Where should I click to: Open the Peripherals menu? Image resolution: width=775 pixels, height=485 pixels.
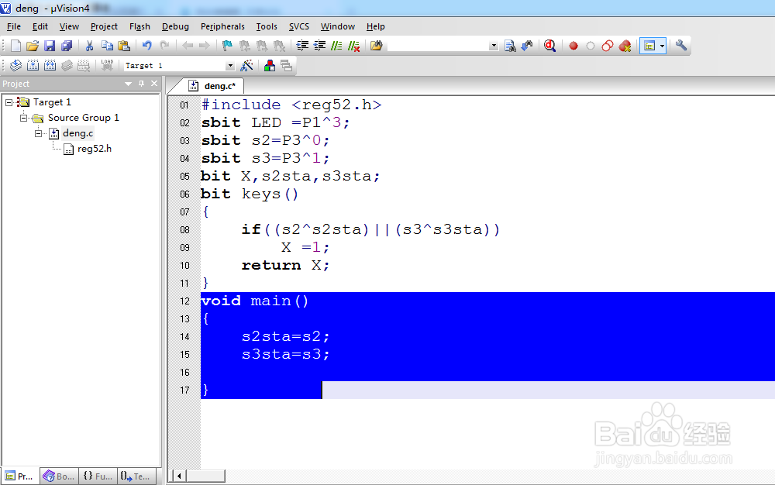[222, 26]
